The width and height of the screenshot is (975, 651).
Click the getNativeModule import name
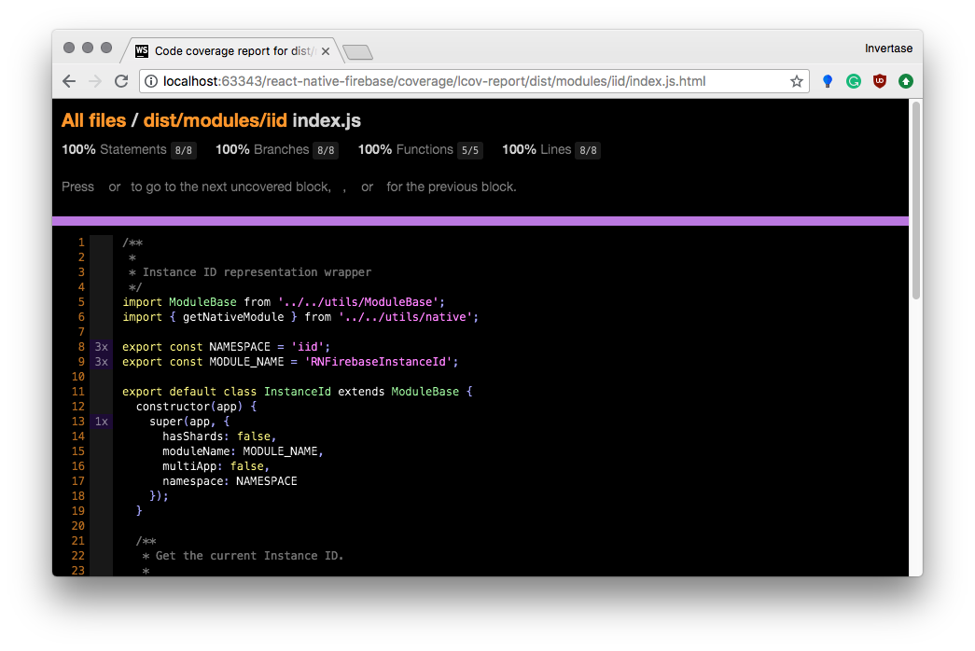coord(233,317)
